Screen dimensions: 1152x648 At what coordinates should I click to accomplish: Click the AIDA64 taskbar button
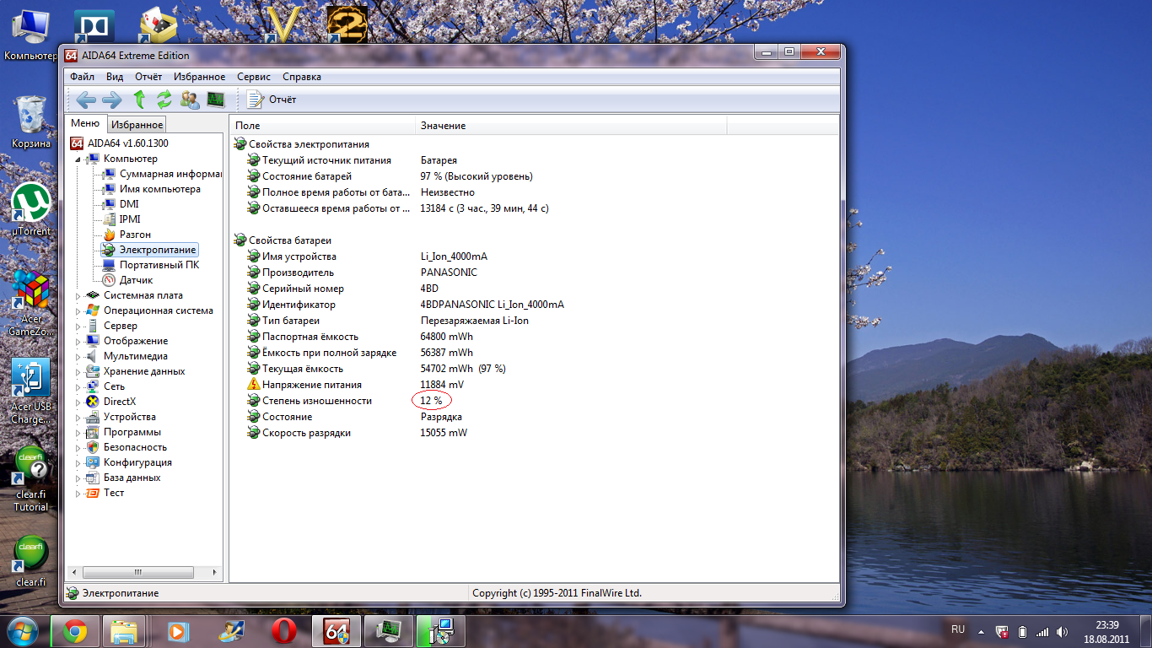[336, 631]
